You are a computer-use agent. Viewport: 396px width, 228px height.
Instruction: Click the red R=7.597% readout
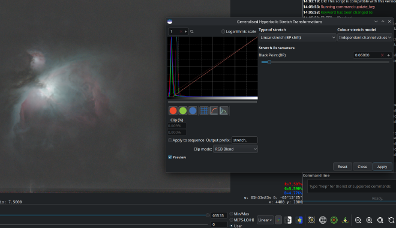293,184
